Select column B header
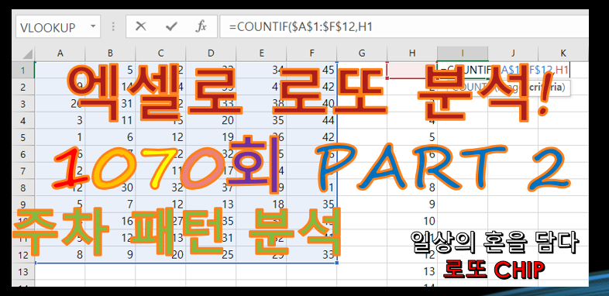This screenshot has height=296, width=609. pyautogui.click(x=110, y=53)
